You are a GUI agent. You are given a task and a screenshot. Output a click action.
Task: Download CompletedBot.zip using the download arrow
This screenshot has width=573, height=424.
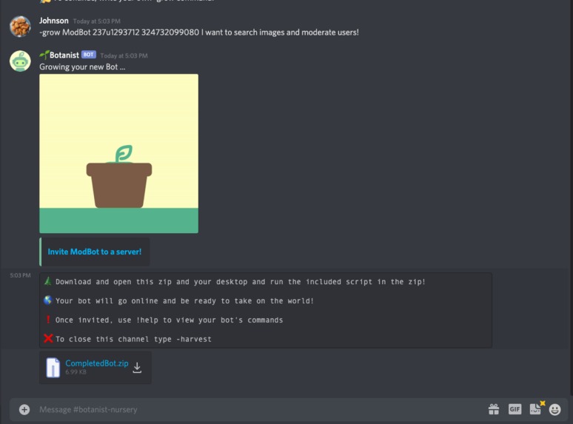137,368
